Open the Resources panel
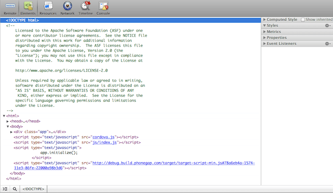The image size is (333, 193). [x=48, y=8]
